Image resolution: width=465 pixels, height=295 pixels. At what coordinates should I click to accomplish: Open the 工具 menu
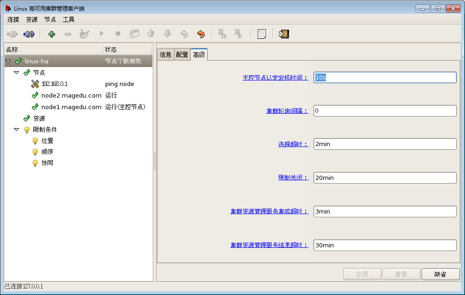coord(68,19)
